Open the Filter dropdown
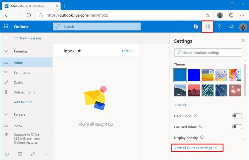Image resolution: width=249 pixels, height=160 pixels. [128, 51]
